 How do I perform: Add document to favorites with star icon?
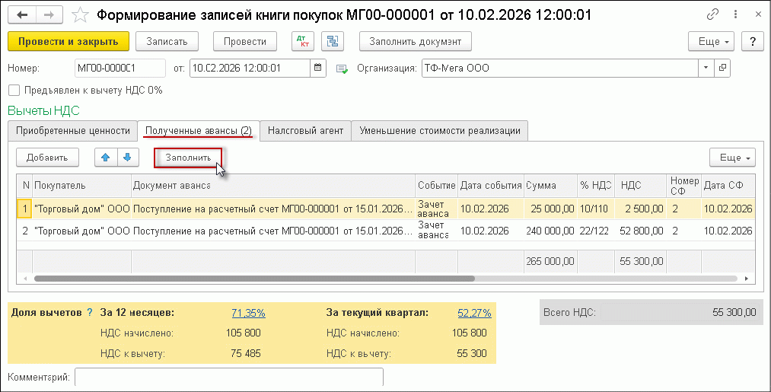(x=78, y=15)
